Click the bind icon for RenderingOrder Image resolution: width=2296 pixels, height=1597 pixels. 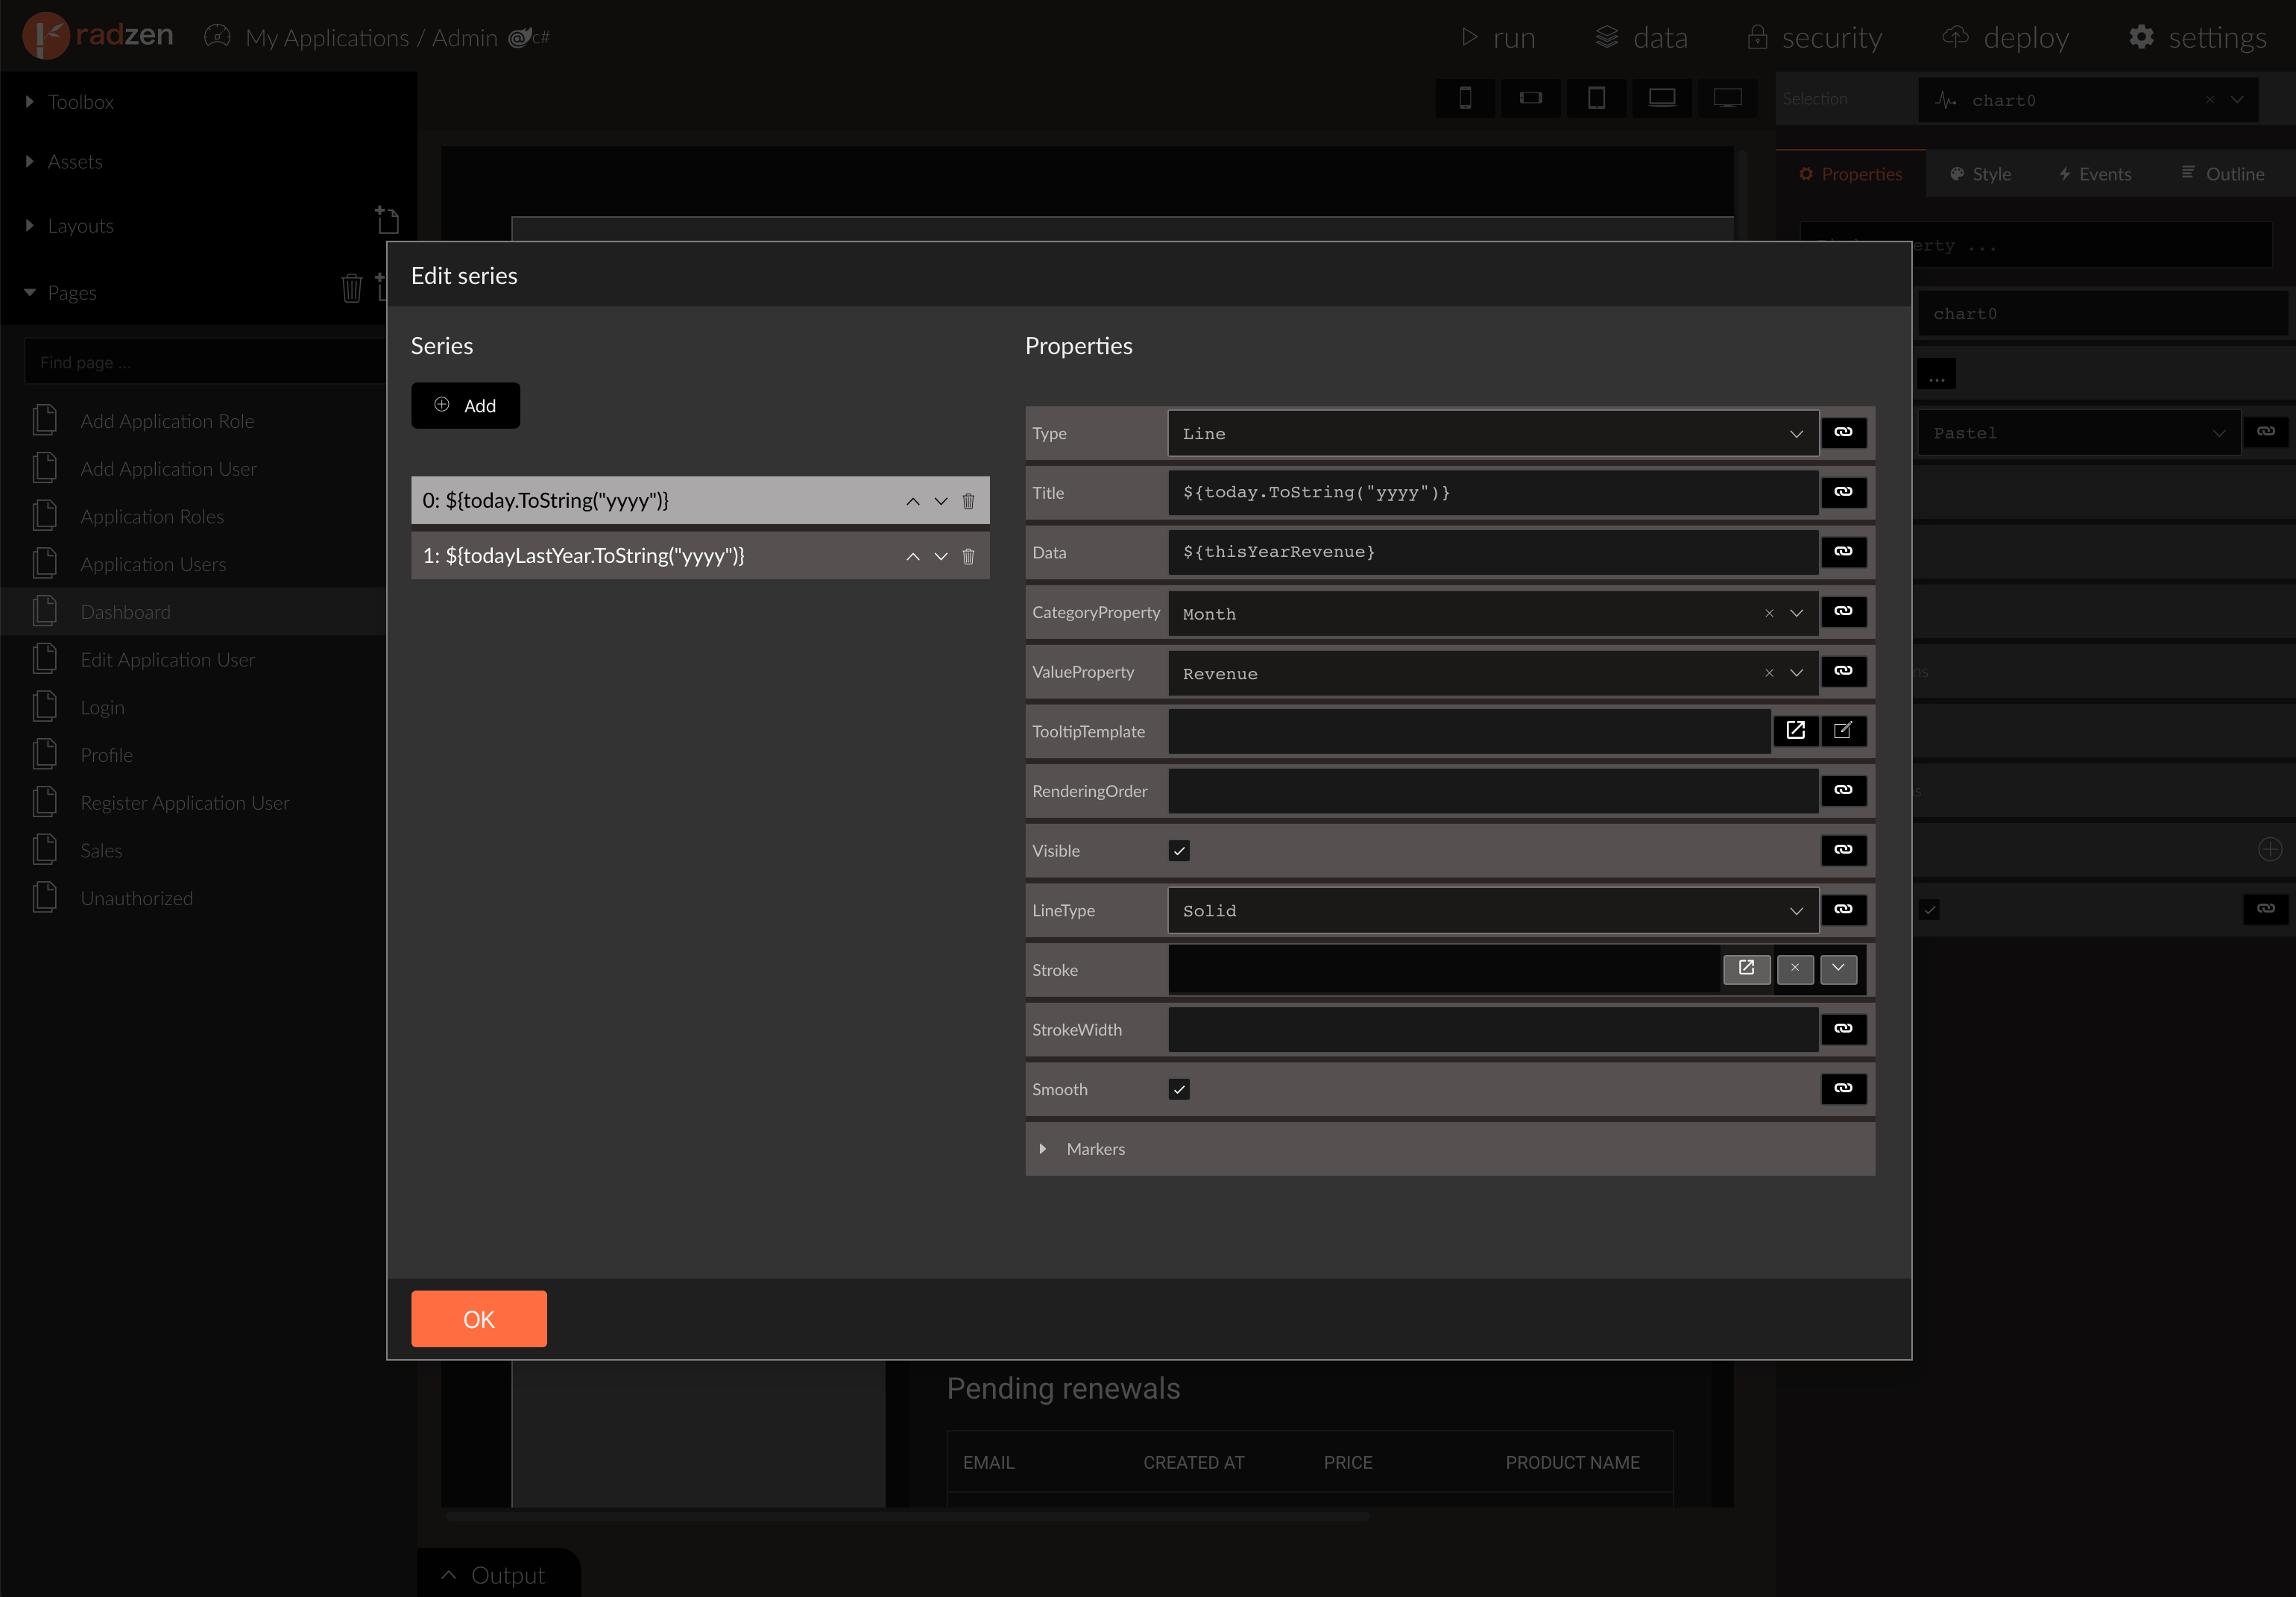(x=1843, y=790)
